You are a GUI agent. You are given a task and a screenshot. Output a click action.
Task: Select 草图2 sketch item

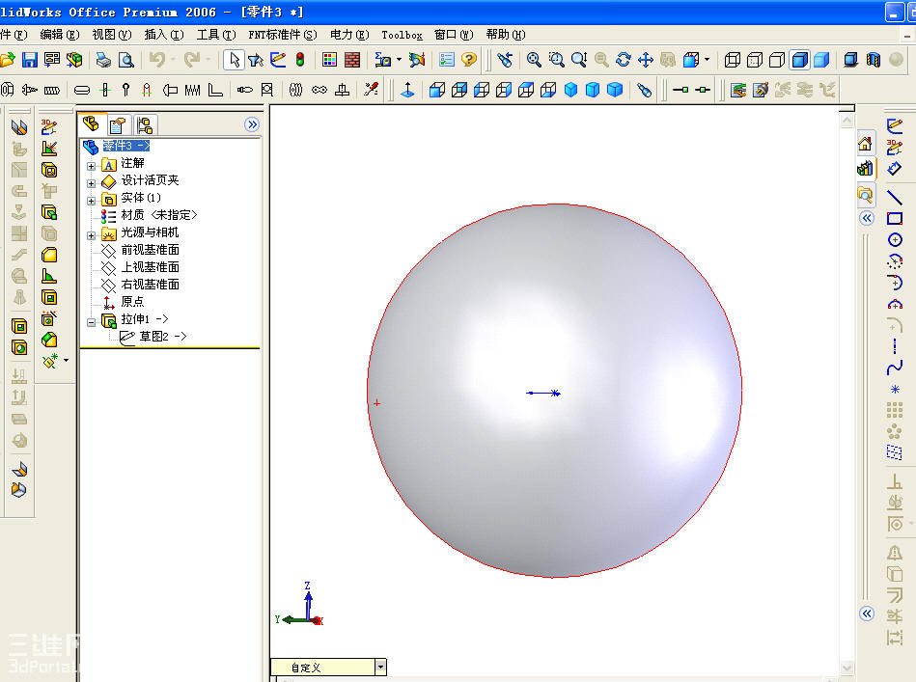coord(162,337)
